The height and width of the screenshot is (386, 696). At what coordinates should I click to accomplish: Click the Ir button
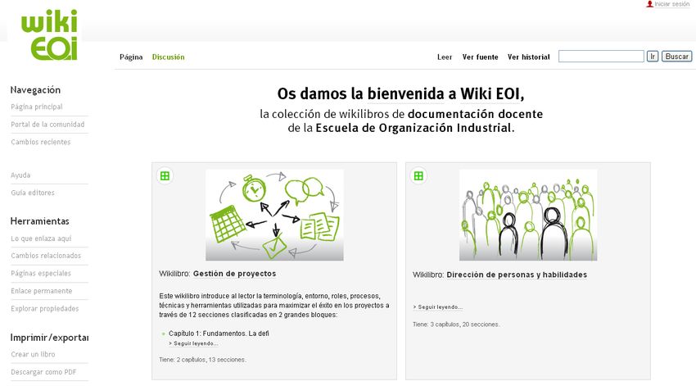coord(653,57)
